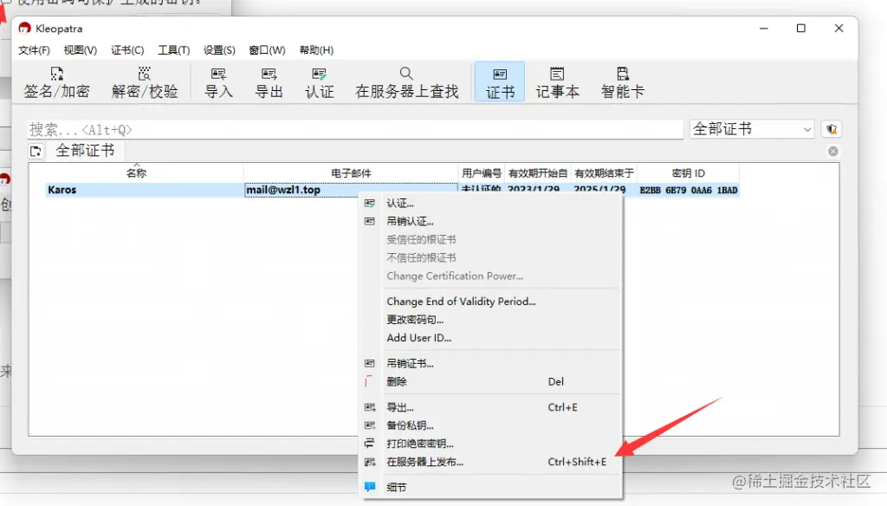Click the filter icon right of dropdown
Screen dimensions: 887x506
click(x=832, y=129)
